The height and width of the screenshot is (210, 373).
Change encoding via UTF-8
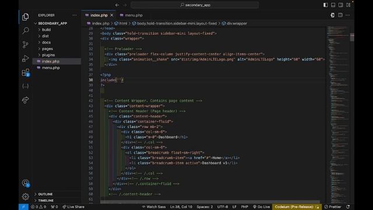click(223, 207)
